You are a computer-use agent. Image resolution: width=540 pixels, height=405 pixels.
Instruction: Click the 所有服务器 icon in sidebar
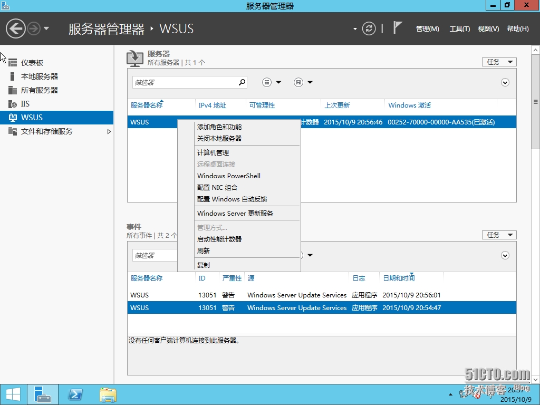pos(13,90)
